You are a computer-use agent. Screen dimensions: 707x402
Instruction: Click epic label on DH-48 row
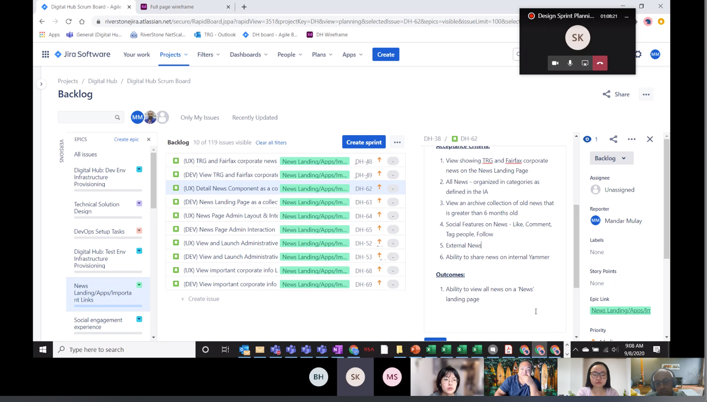click(x=315, y=161)
